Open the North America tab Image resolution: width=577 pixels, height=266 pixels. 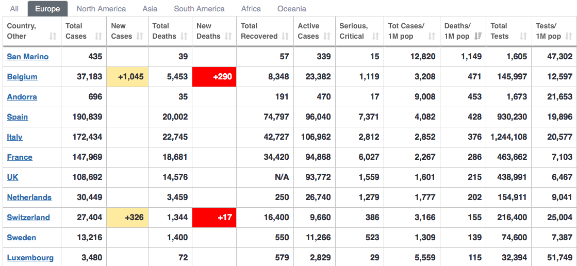click(x=101, y=8)
